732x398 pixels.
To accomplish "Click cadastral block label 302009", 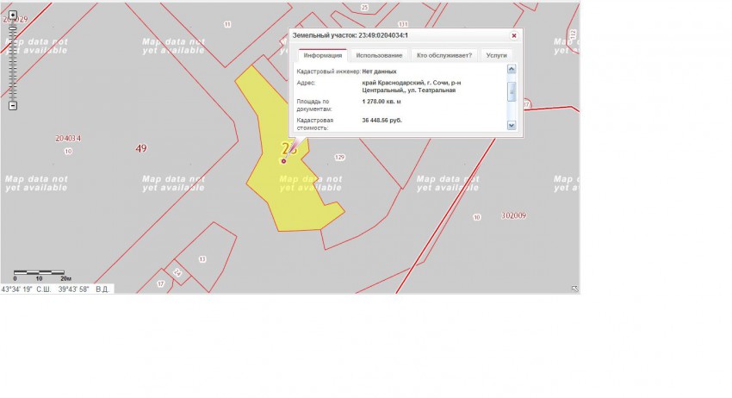I will tap(513, 215).
